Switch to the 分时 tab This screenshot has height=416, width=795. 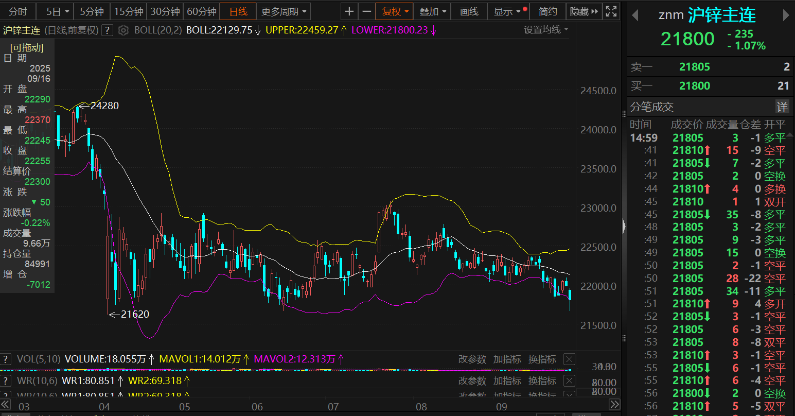pos(18,11)
